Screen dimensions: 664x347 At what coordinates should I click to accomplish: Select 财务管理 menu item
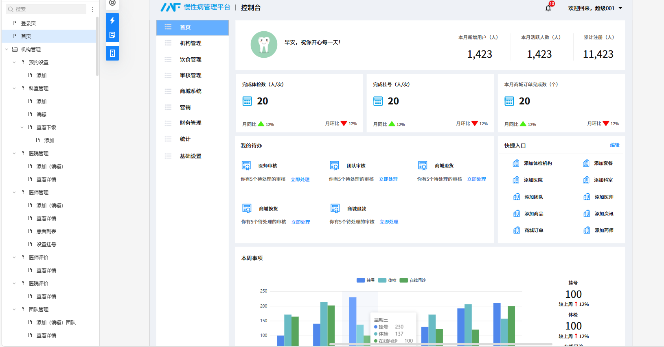tap(191, 123)
